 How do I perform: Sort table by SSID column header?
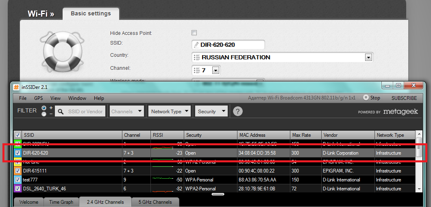72,135
